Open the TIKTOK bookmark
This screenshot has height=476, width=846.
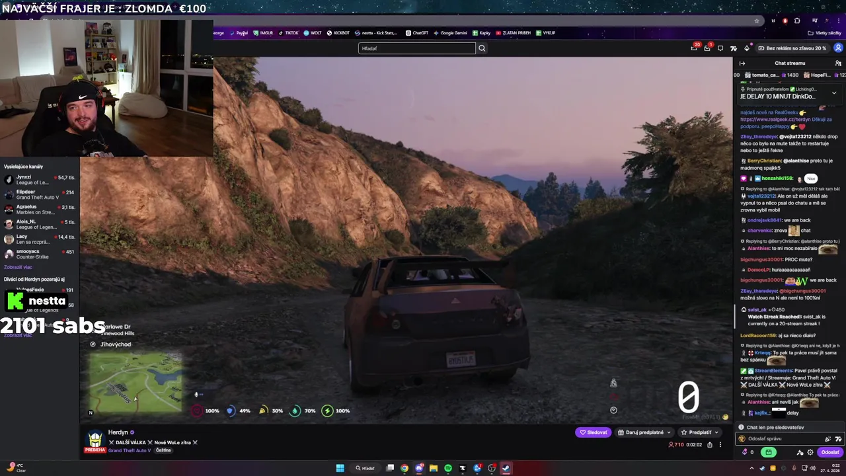pos(288,33)
